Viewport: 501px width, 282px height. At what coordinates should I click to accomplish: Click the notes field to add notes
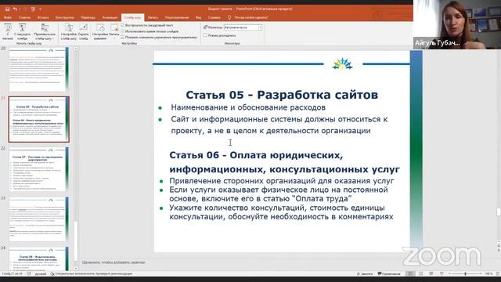pyautogui.click(x=114, y=262)
